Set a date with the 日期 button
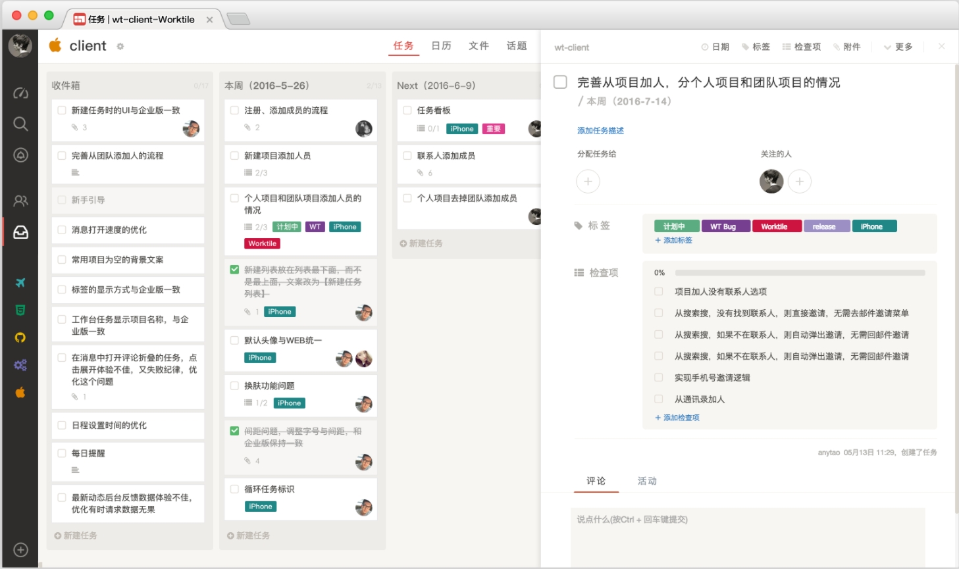 (x=715, y=47)
